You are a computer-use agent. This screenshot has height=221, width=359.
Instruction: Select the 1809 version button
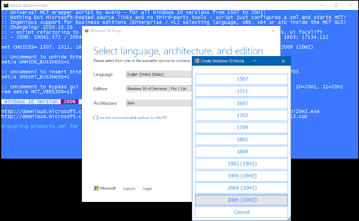[241, 152]
